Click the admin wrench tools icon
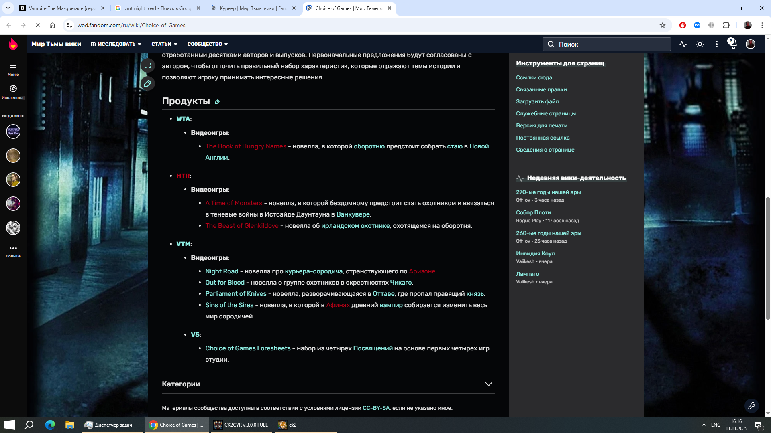Screen dimensions: 771x433 (751, 405)
